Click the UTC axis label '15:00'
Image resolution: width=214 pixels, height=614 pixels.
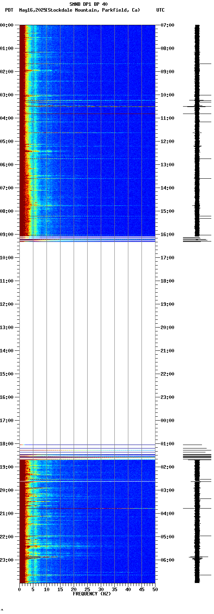pyautogui.click(x=167, y=211)
